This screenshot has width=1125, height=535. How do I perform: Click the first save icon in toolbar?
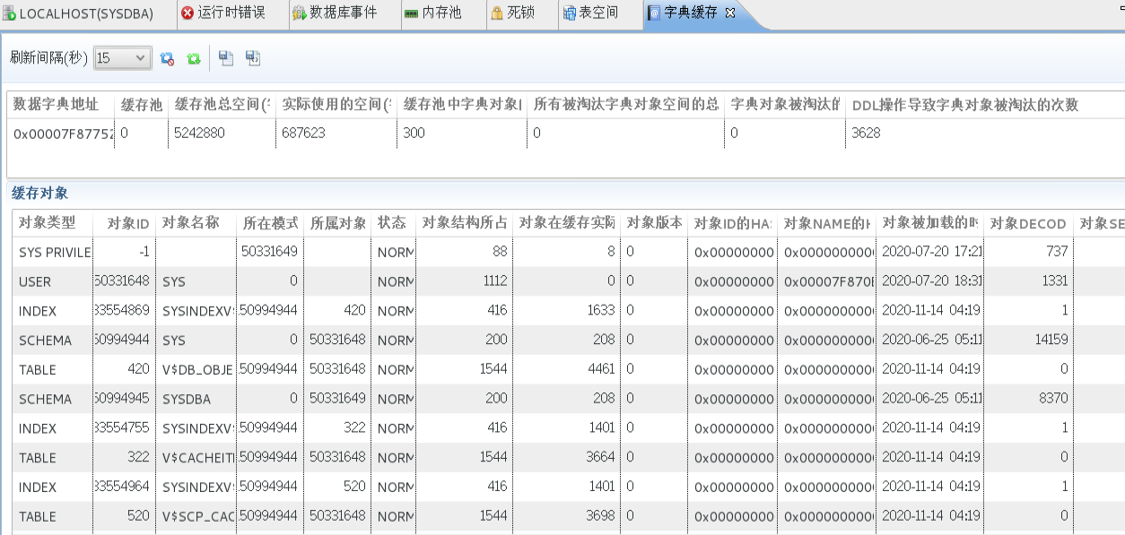coord(226,58)
